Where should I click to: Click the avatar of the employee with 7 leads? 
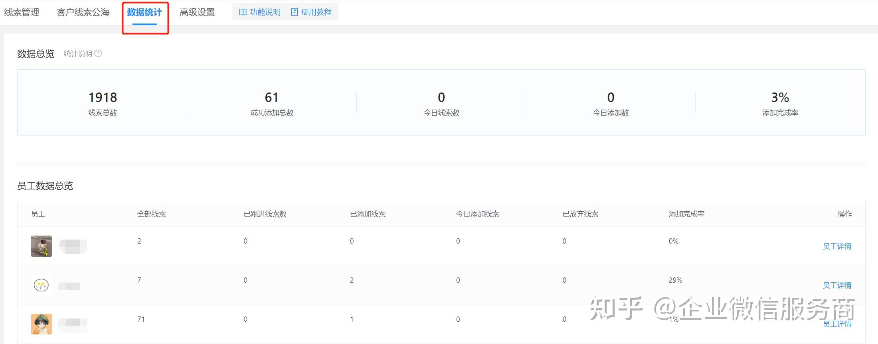[x=42, y=285]
